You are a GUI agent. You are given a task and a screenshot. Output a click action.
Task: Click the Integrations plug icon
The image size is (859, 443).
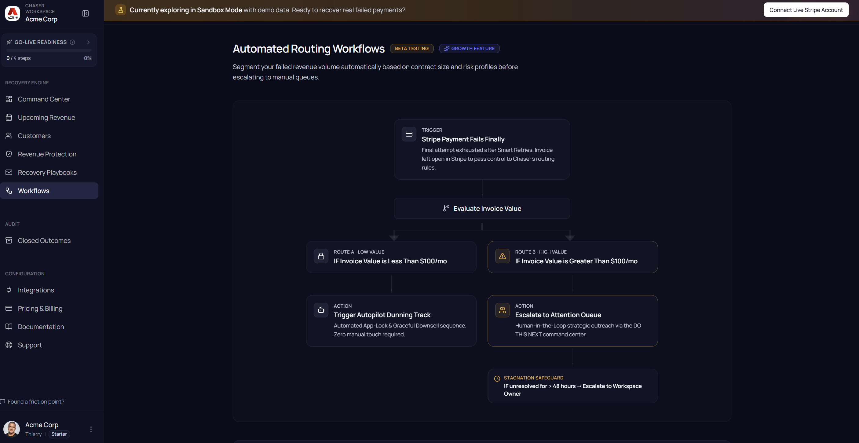[x=9, y=290]
